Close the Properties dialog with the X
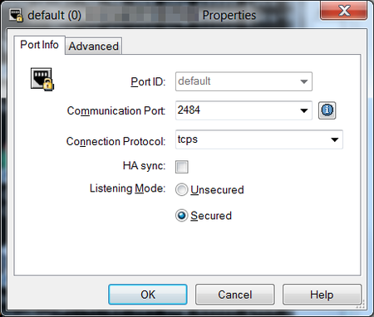This screenshot has height=317, width=374. pyautogui.click(x=344, y=11)
